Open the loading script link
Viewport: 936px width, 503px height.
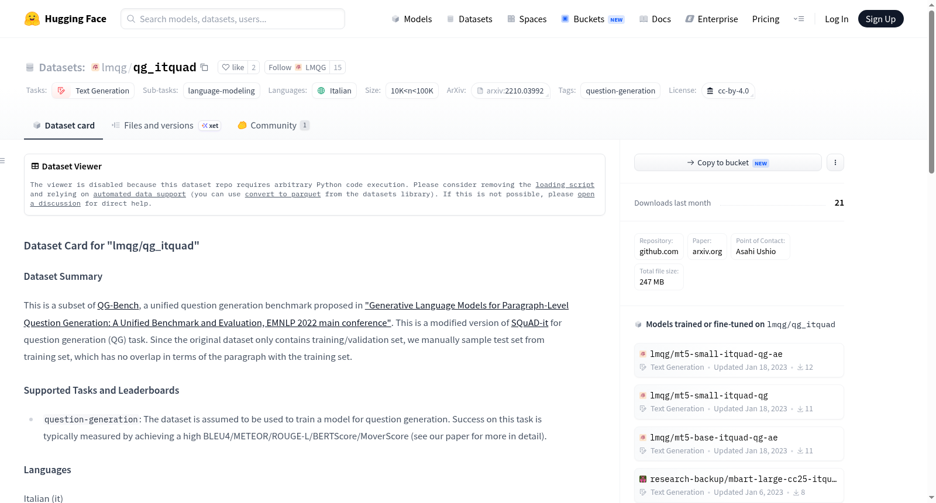565,185
